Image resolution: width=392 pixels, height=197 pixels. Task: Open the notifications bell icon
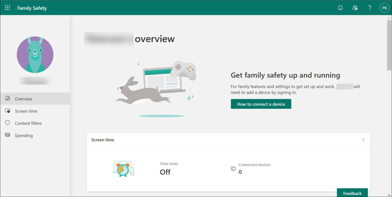[x=340, y=8]
